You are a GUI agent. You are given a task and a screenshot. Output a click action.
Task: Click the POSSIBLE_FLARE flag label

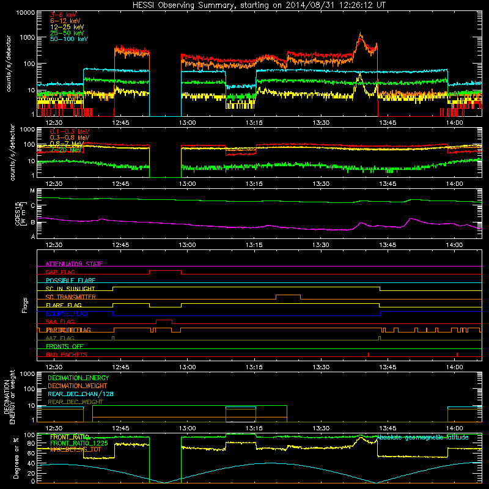pos(70,281)
